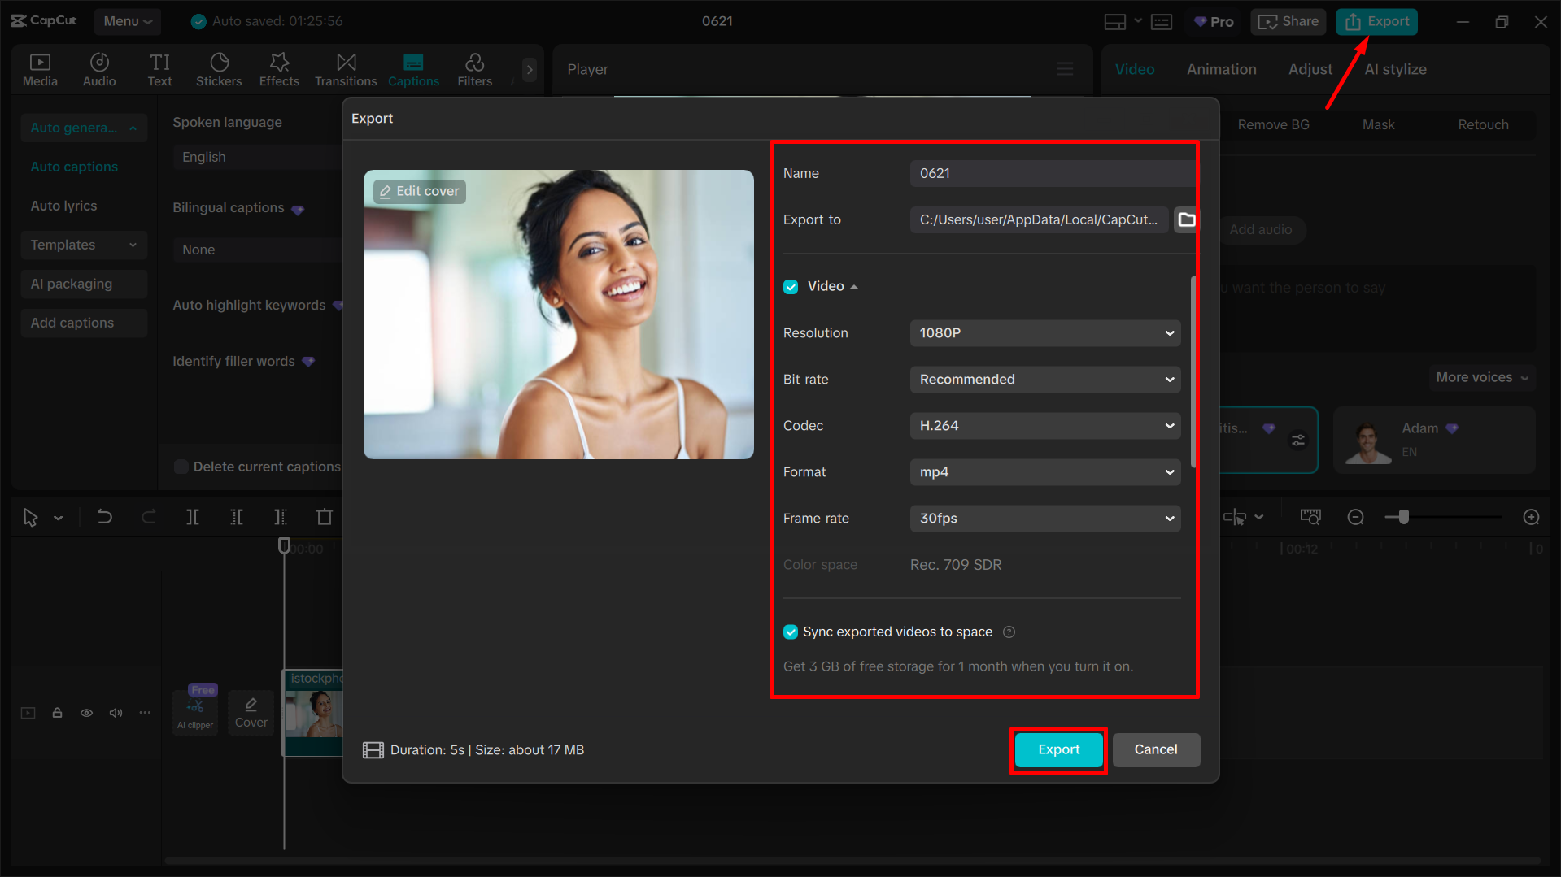Lock the timeline track
The image size is (1561, 877).
click(57, 713)
